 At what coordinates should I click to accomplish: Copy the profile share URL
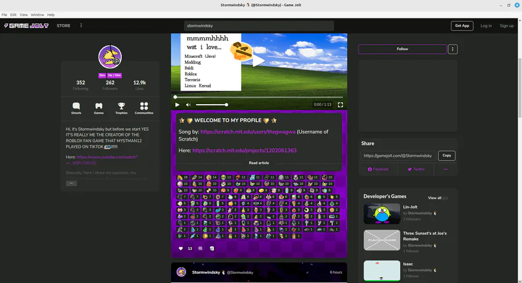447,156
